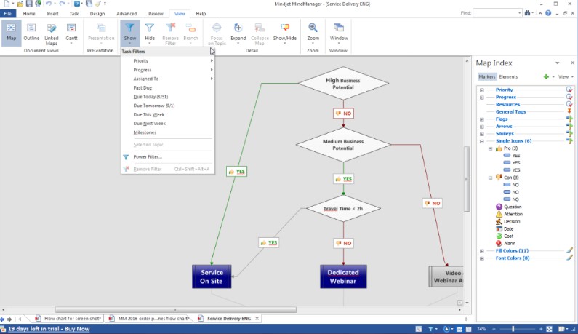Select the Map view toggle button
Image resolution: width=578 pixels, height=334 pixels.
[x=11, y=31]
